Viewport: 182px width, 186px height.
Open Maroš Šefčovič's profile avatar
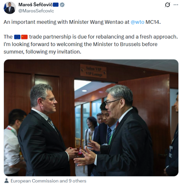click(10, 8)
